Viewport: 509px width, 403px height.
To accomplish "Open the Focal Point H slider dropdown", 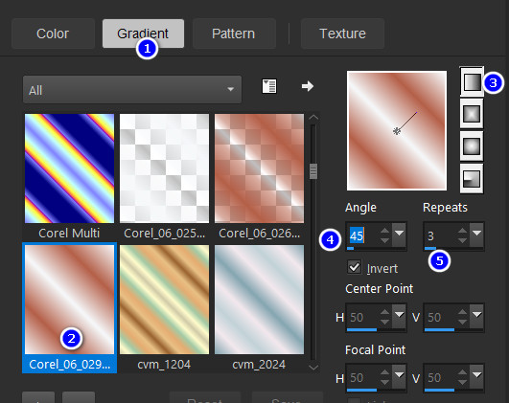I will click(x=399, y=376).
